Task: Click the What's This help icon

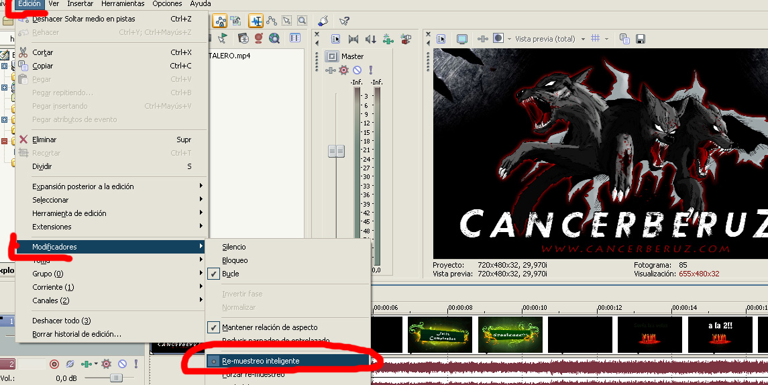Action: click(x=344, y=21)
